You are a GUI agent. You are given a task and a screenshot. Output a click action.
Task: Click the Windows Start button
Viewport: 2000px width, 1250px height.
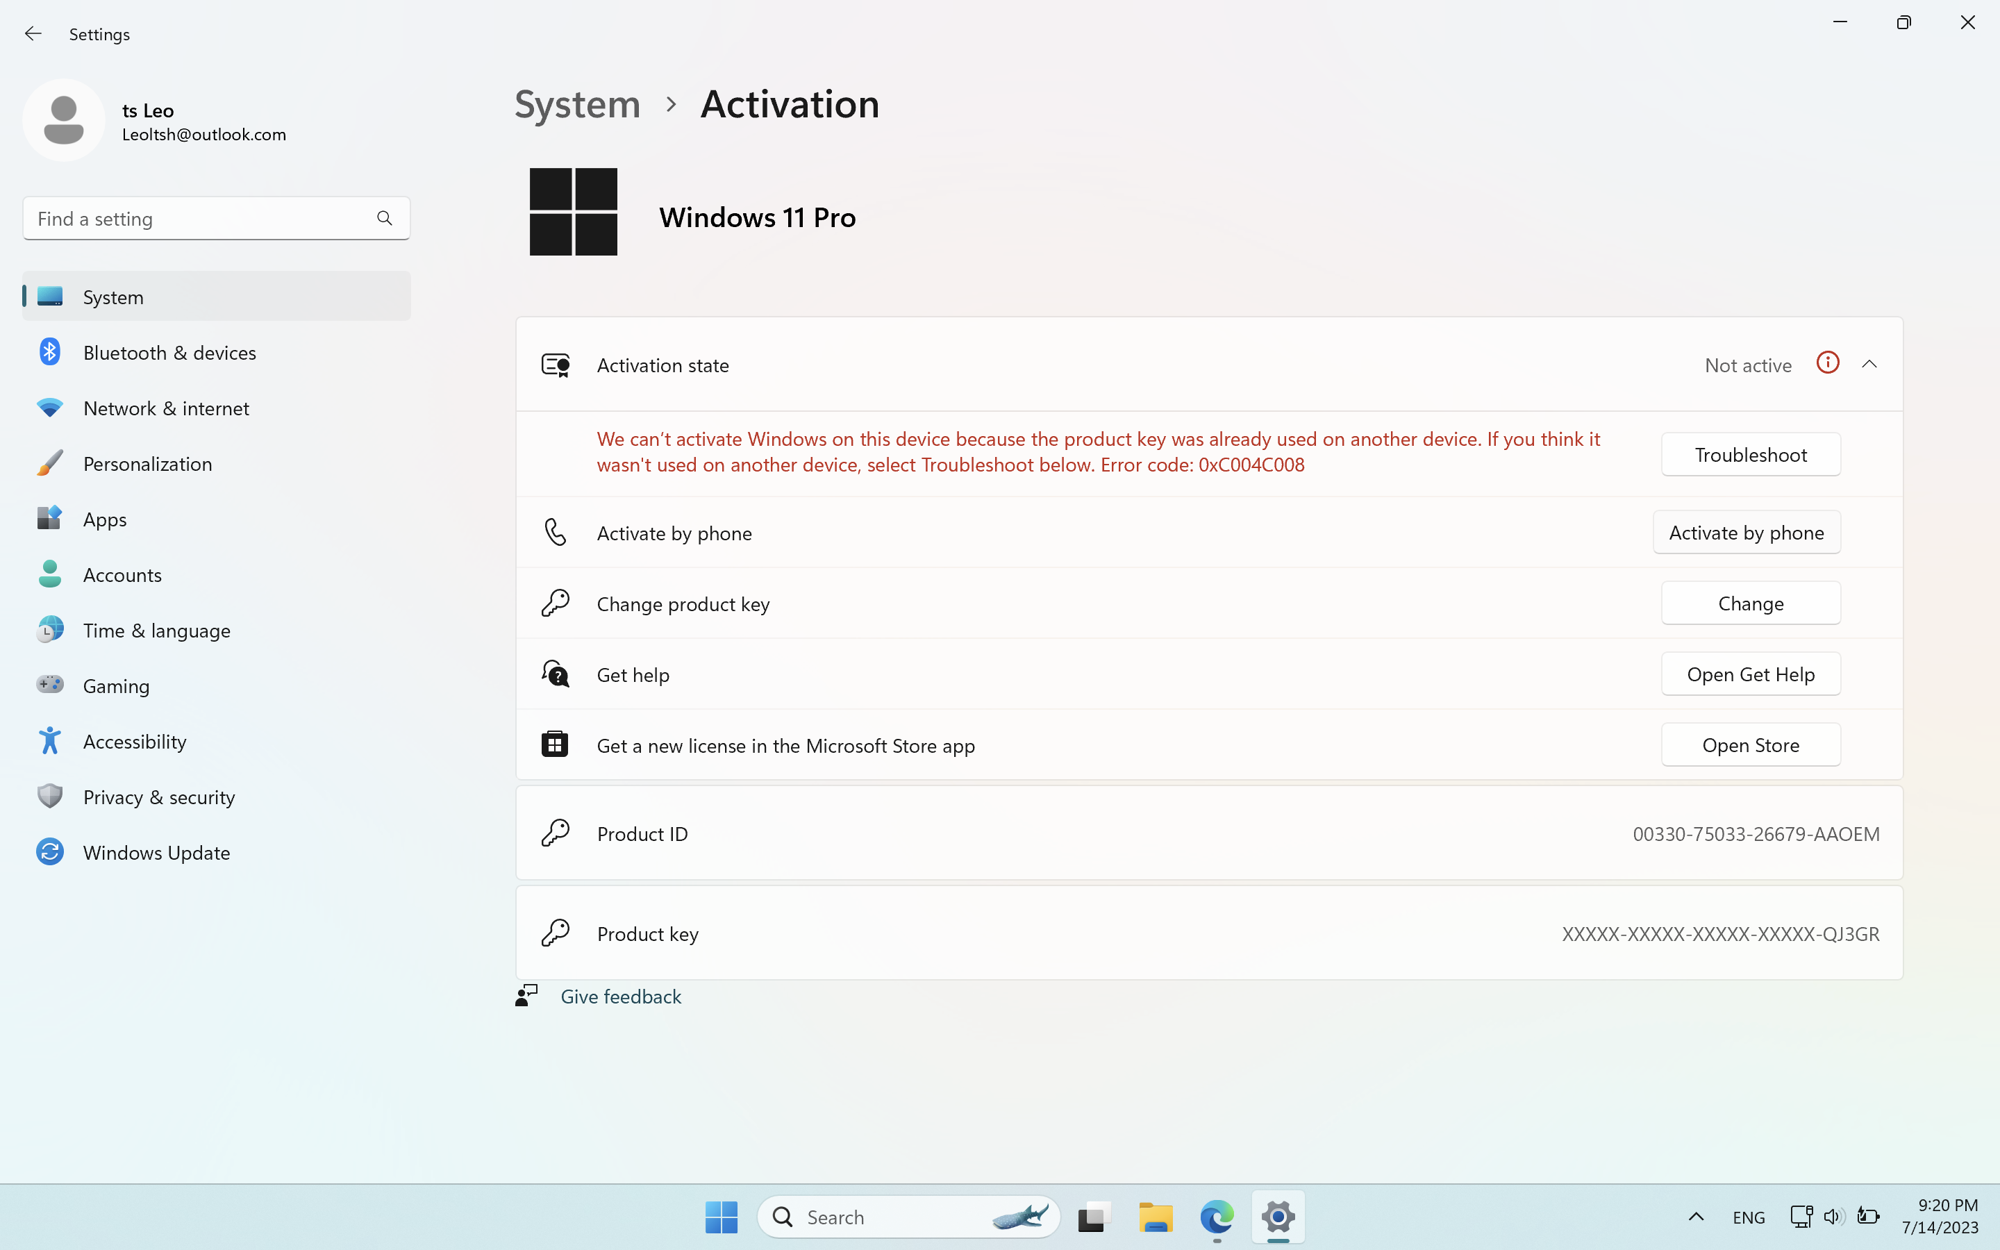[721, 1217]
